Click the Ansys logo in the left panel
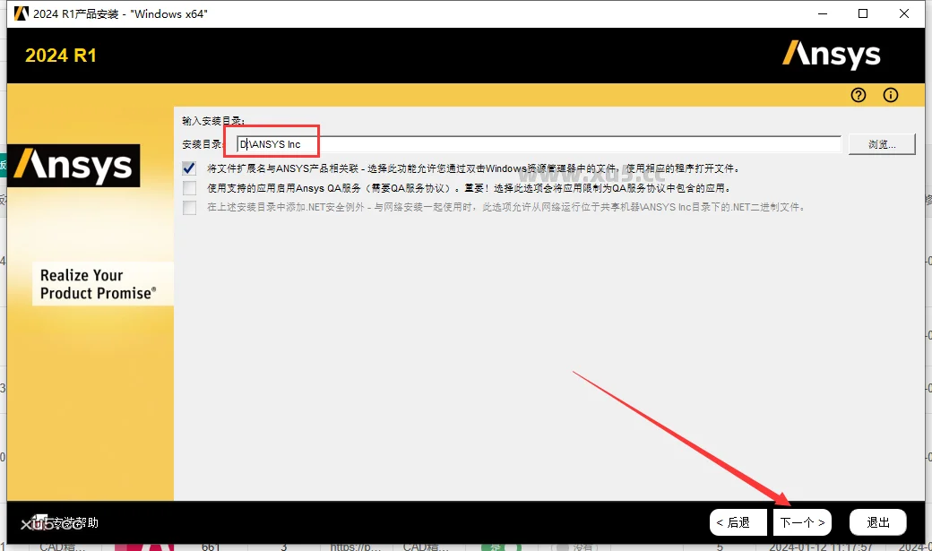This screenshot has width=932, height=551. pos(75,166)
